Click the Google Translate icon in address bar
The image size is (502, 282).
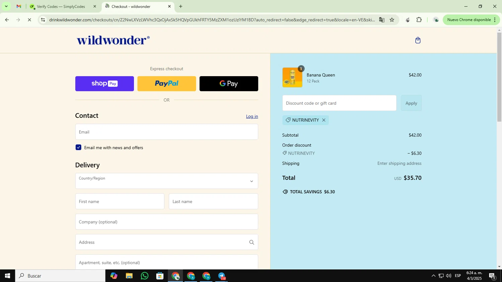pos(382,20)
